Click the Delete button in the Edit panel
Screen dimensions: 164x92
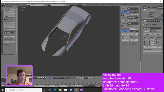coord(9,27)
